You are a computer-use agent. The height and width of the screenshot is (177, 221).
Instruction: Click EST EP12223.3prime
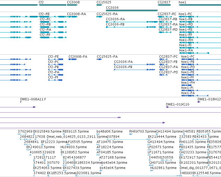(54, 142)
